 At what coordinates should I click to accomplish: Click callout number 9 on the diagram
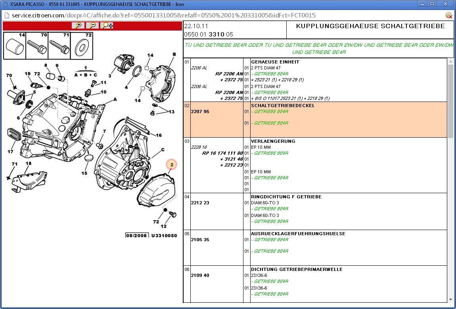click(57, 66)
